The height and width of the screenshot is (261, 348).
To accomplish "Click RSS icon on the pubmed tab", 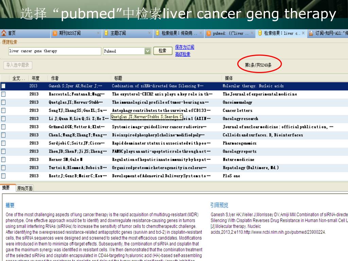I will tap(209, 33).
